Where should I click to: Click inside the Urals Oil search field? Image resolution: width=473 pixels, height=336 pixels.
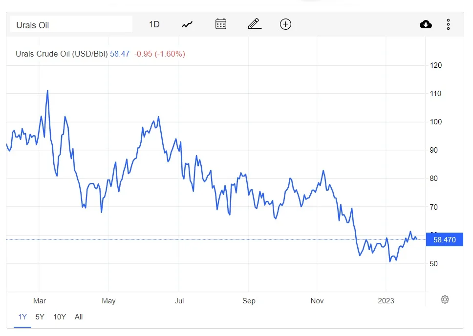click(70, 23)
